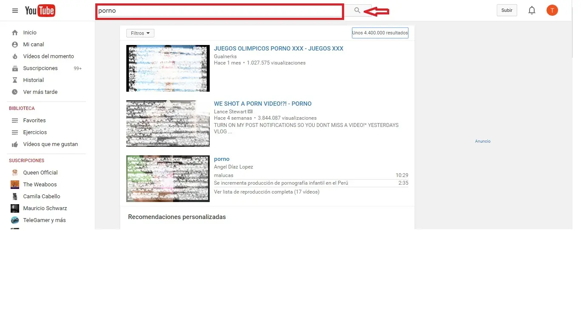
Task: Open the SUSCRIPCIONES section heading
Action: pyautogui.click(x=26, y=160)
